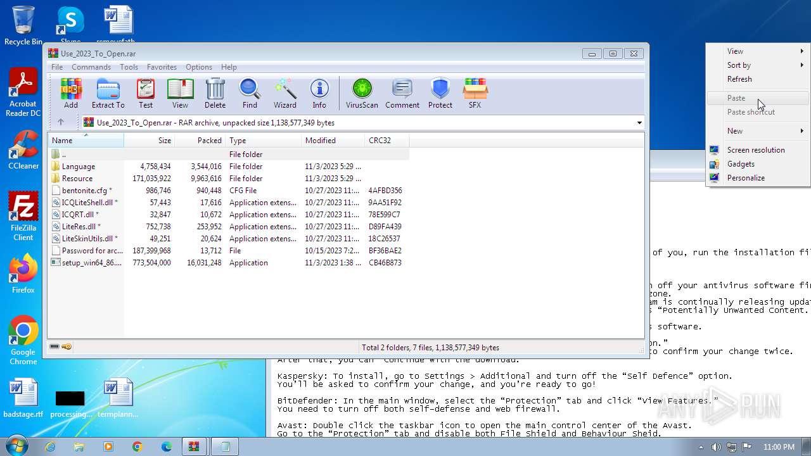
Task: Click the Chrome icon in taskbar
Action: click(137, 446)
